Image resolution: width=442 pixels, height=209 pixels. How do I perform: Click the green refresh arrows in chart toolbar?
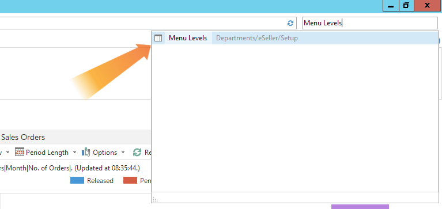[137, 152]
